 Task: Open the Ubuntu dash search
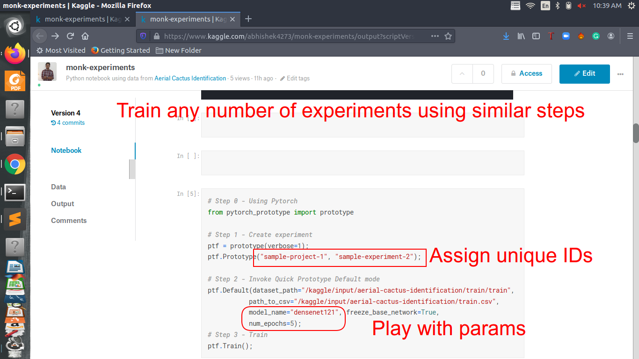pyautogui.click(x=15, y=27)
